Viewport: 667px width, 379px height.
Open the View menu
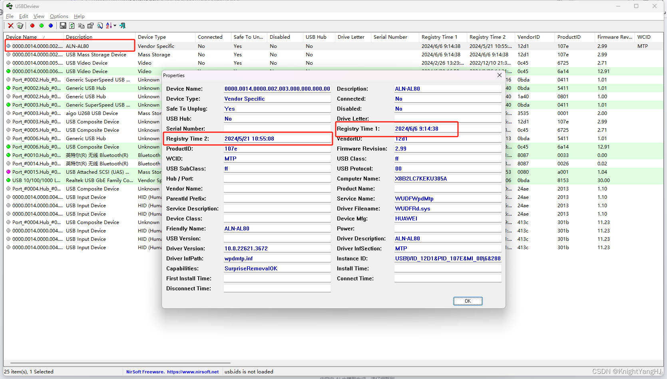(39, 16)
